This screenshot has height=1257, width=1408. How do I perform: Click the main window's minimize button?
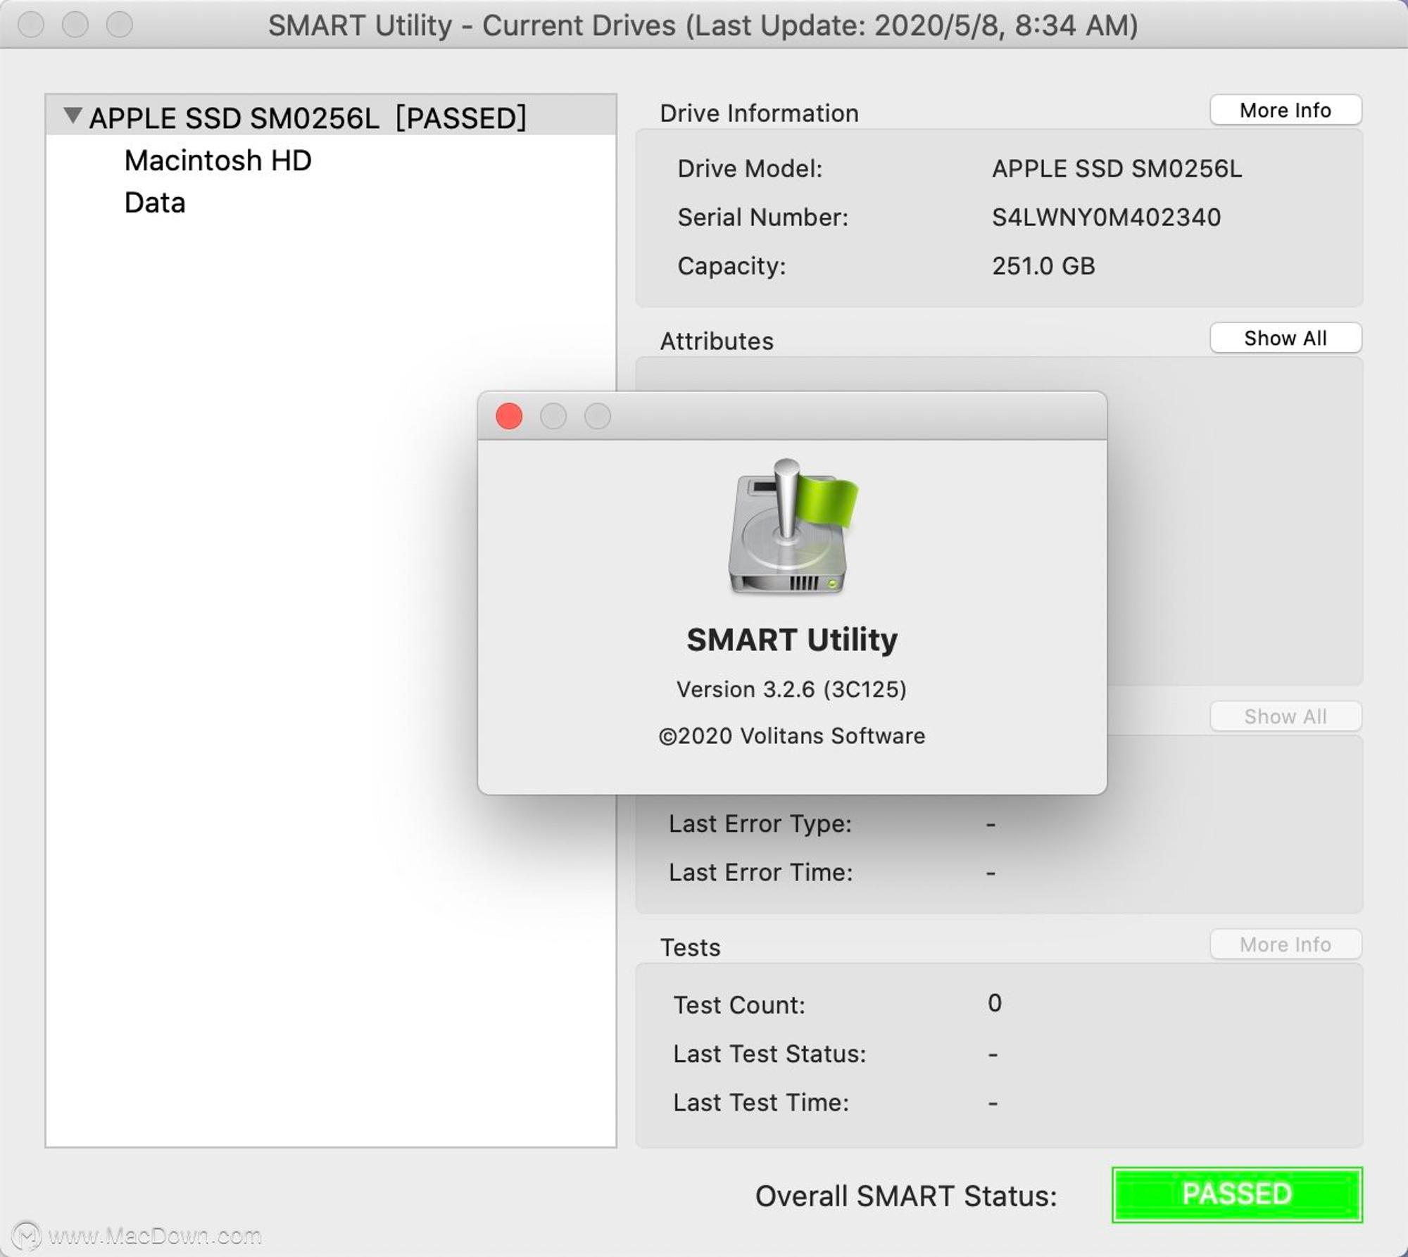tap(75, 25)
